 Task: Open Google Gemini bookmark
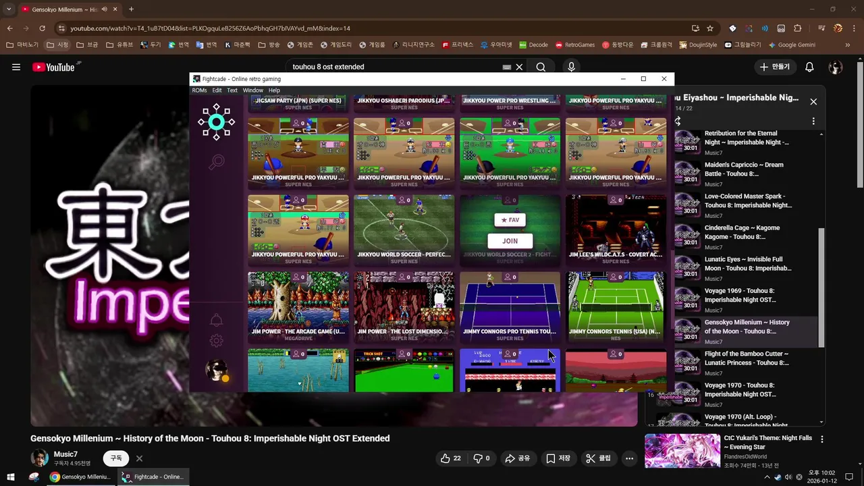click(792, 45)
